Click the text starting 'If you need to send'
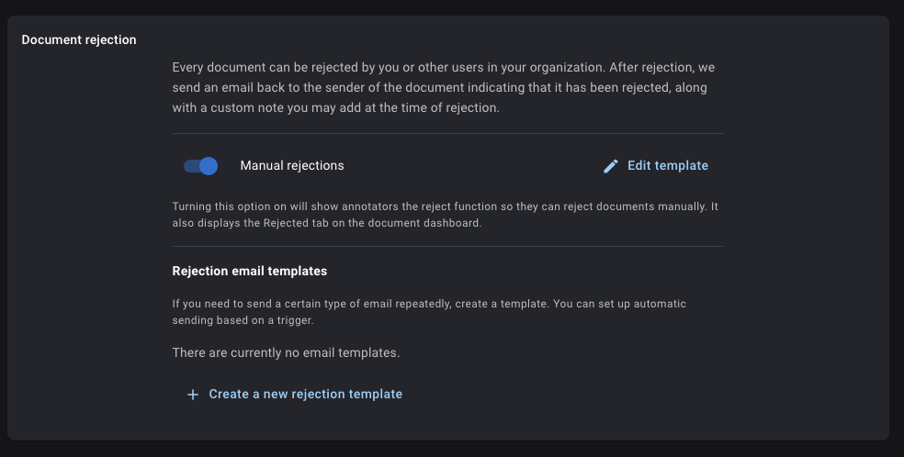Image resolution: width=904 pixels, height=457 pixels. pyautogui.click(x=429, y=312)
